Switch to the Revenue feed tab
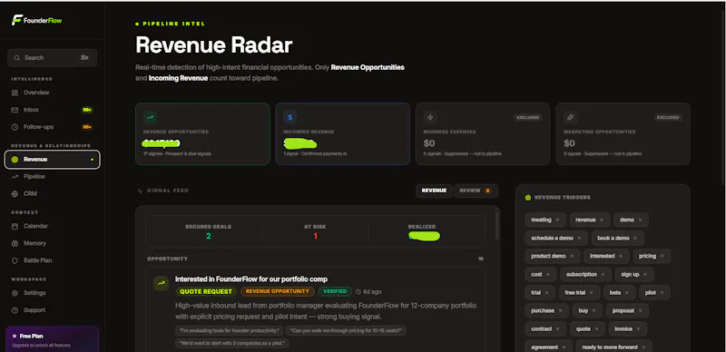Screen dimensions: 726x352 pyautogui.click(x=434, y=191)
